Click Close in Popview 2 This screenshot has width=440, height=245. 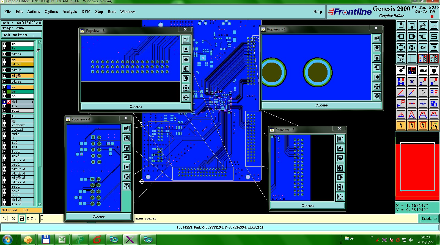click(x=307, y=205)
